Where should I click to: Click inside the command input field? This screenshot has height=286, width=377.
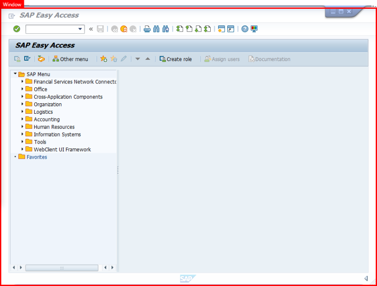(x=52, y=29)
